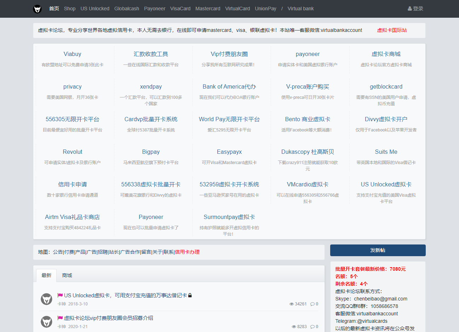
Task: Open Bank of America代办 link
Action: [229, 86]
